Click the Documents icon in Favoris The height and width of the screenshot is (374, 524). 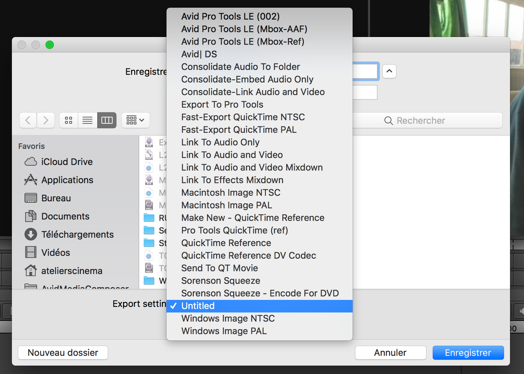[31, 216]
